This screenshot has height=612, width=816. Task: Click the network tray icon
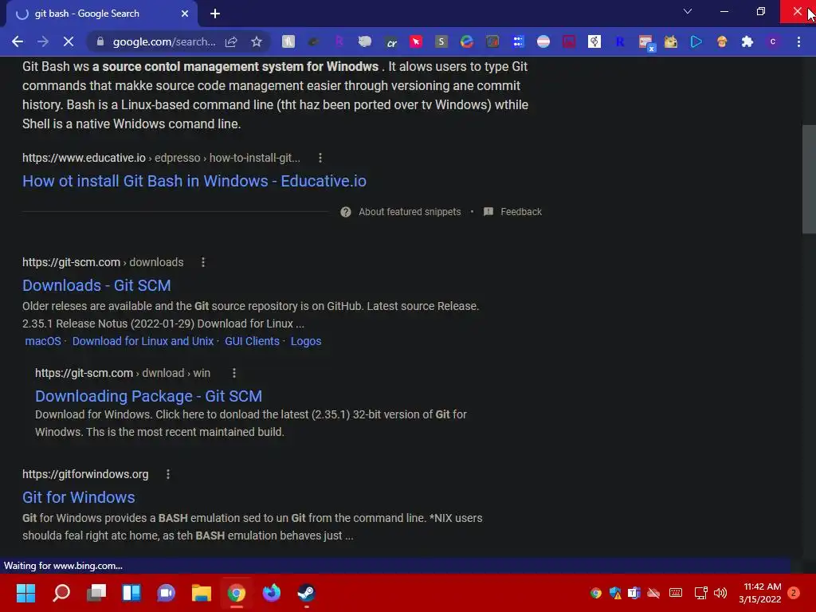click(700, 593)
